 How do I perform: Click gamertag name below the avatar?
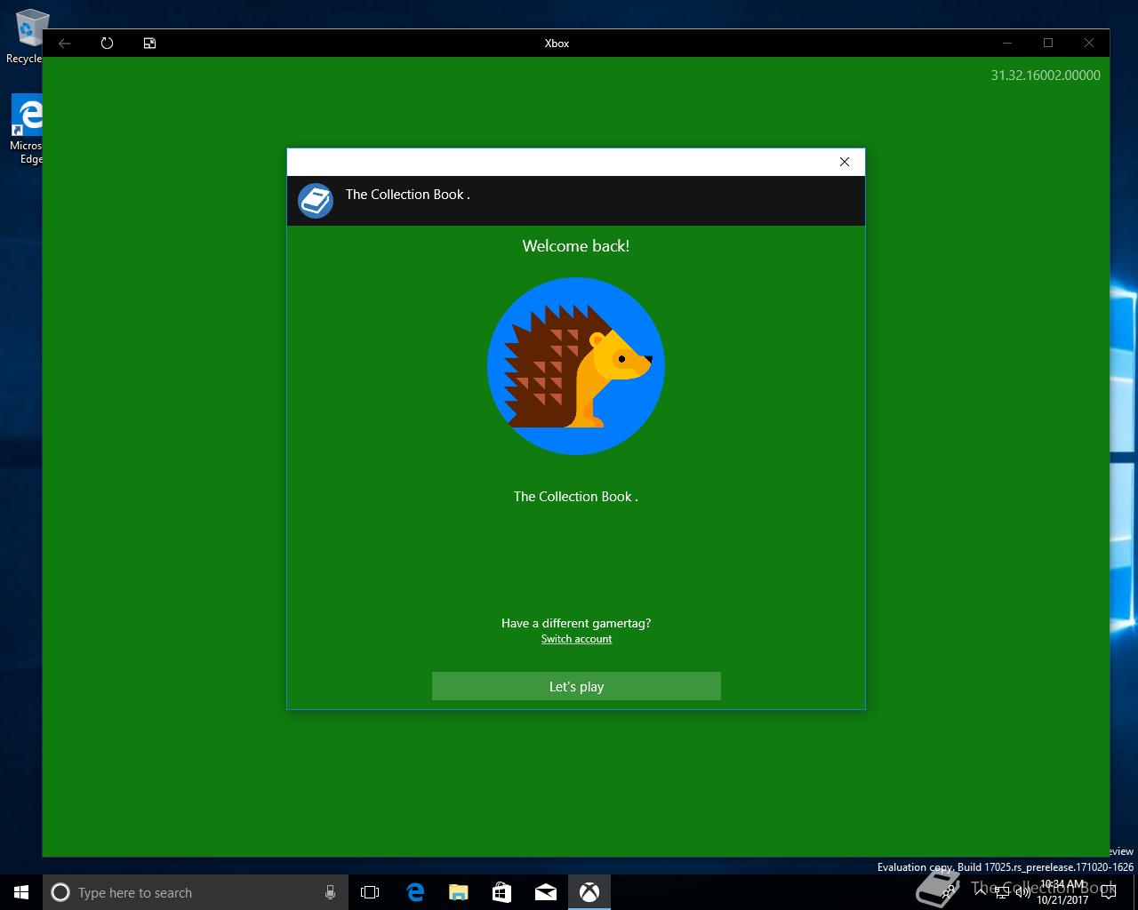(576, 497)
